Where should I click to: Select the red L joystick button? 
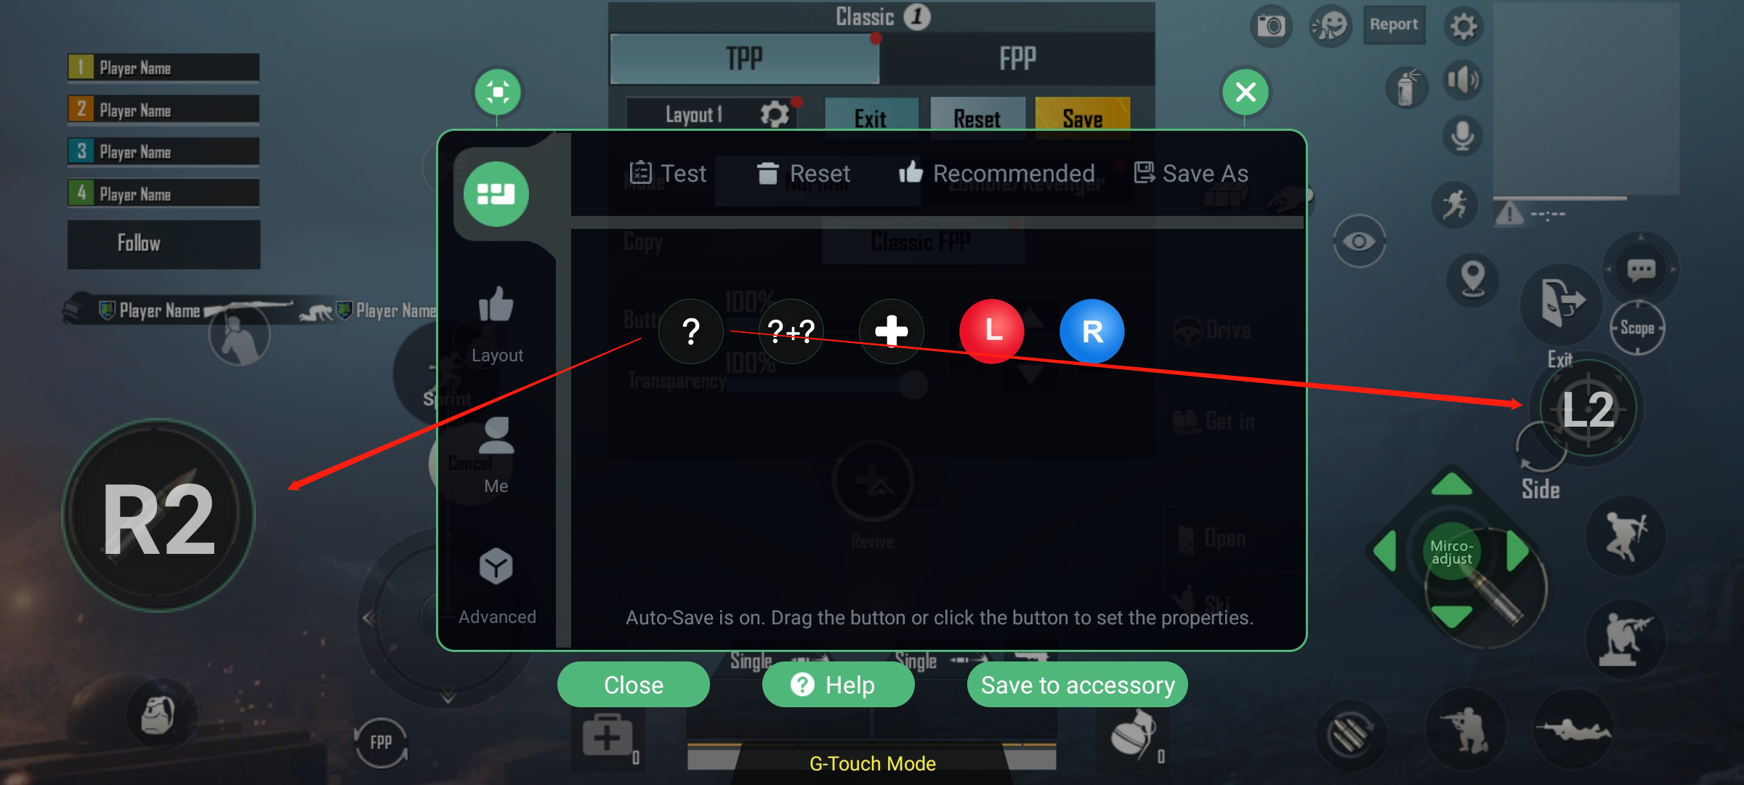pos(992,331)
